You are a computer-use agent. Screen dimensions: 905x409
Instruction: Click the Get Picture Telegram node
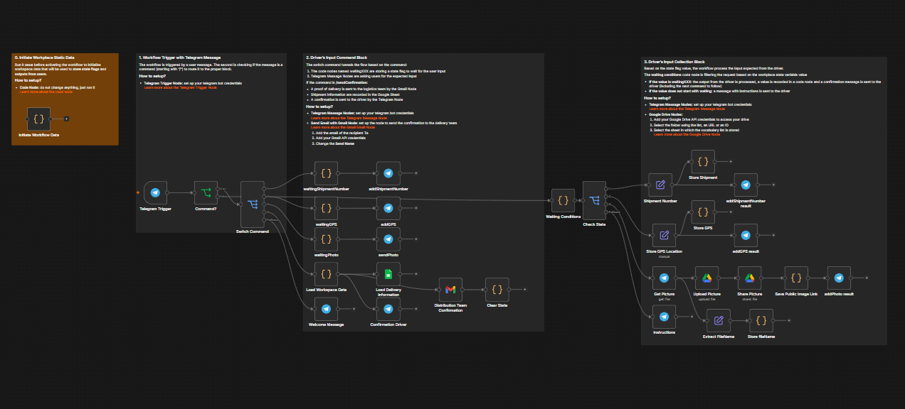coord(664,278)
